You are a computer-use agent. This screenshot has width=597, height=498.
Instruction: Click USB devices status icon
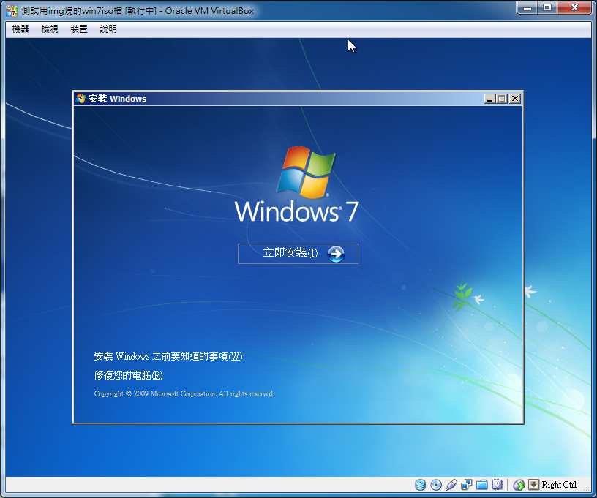pos(451,485)
